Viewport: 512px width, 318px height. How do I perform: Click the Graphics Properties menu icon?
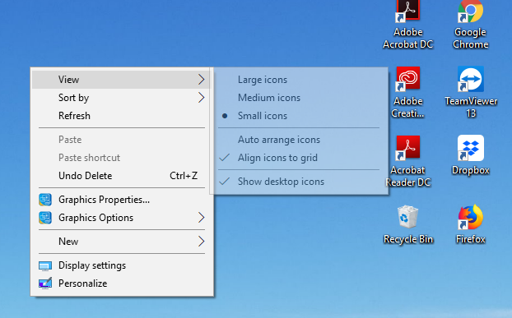pyautogui.click(x=45, y=200)
